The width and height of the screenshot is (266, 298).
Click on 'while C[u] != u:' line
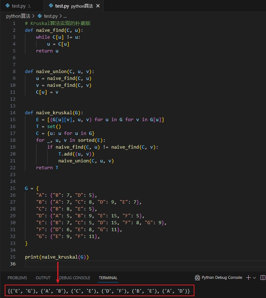(58, 37)
